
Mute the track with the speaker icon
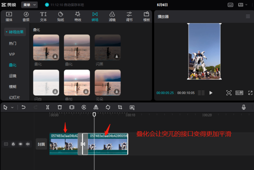pos(28,144)
